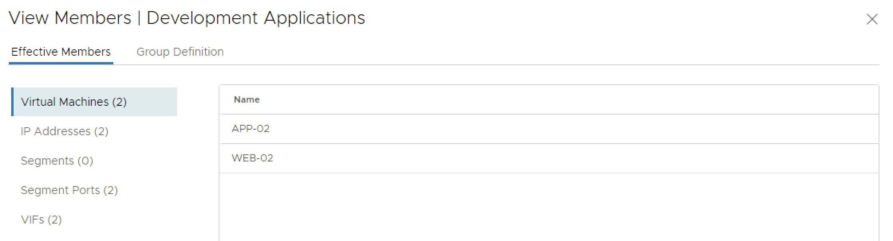The image size is (893, 241).
Task: Click the count '(2)' next to IP Addresses
Action: pyautogui.click(x=101, y=132)
